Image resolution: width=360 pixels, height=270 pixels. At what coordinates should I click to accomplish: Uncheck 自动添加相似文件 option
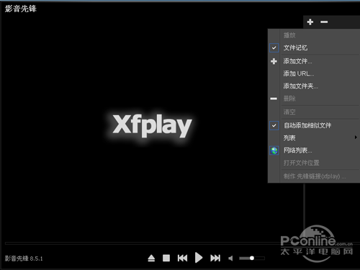pyautogui.click(x=274, y=125)
